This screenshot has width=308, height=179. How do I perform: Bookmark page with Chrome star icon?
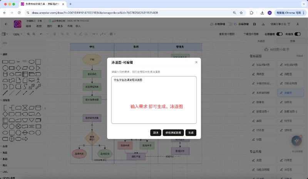coord(241,13)
